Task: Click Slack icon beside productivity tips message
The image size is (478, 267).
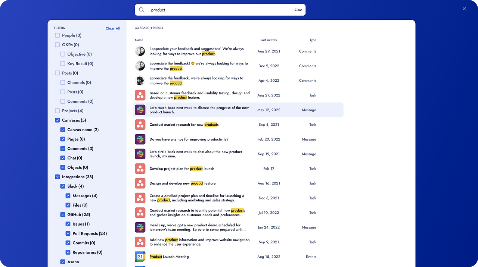Action: point(140,139)
